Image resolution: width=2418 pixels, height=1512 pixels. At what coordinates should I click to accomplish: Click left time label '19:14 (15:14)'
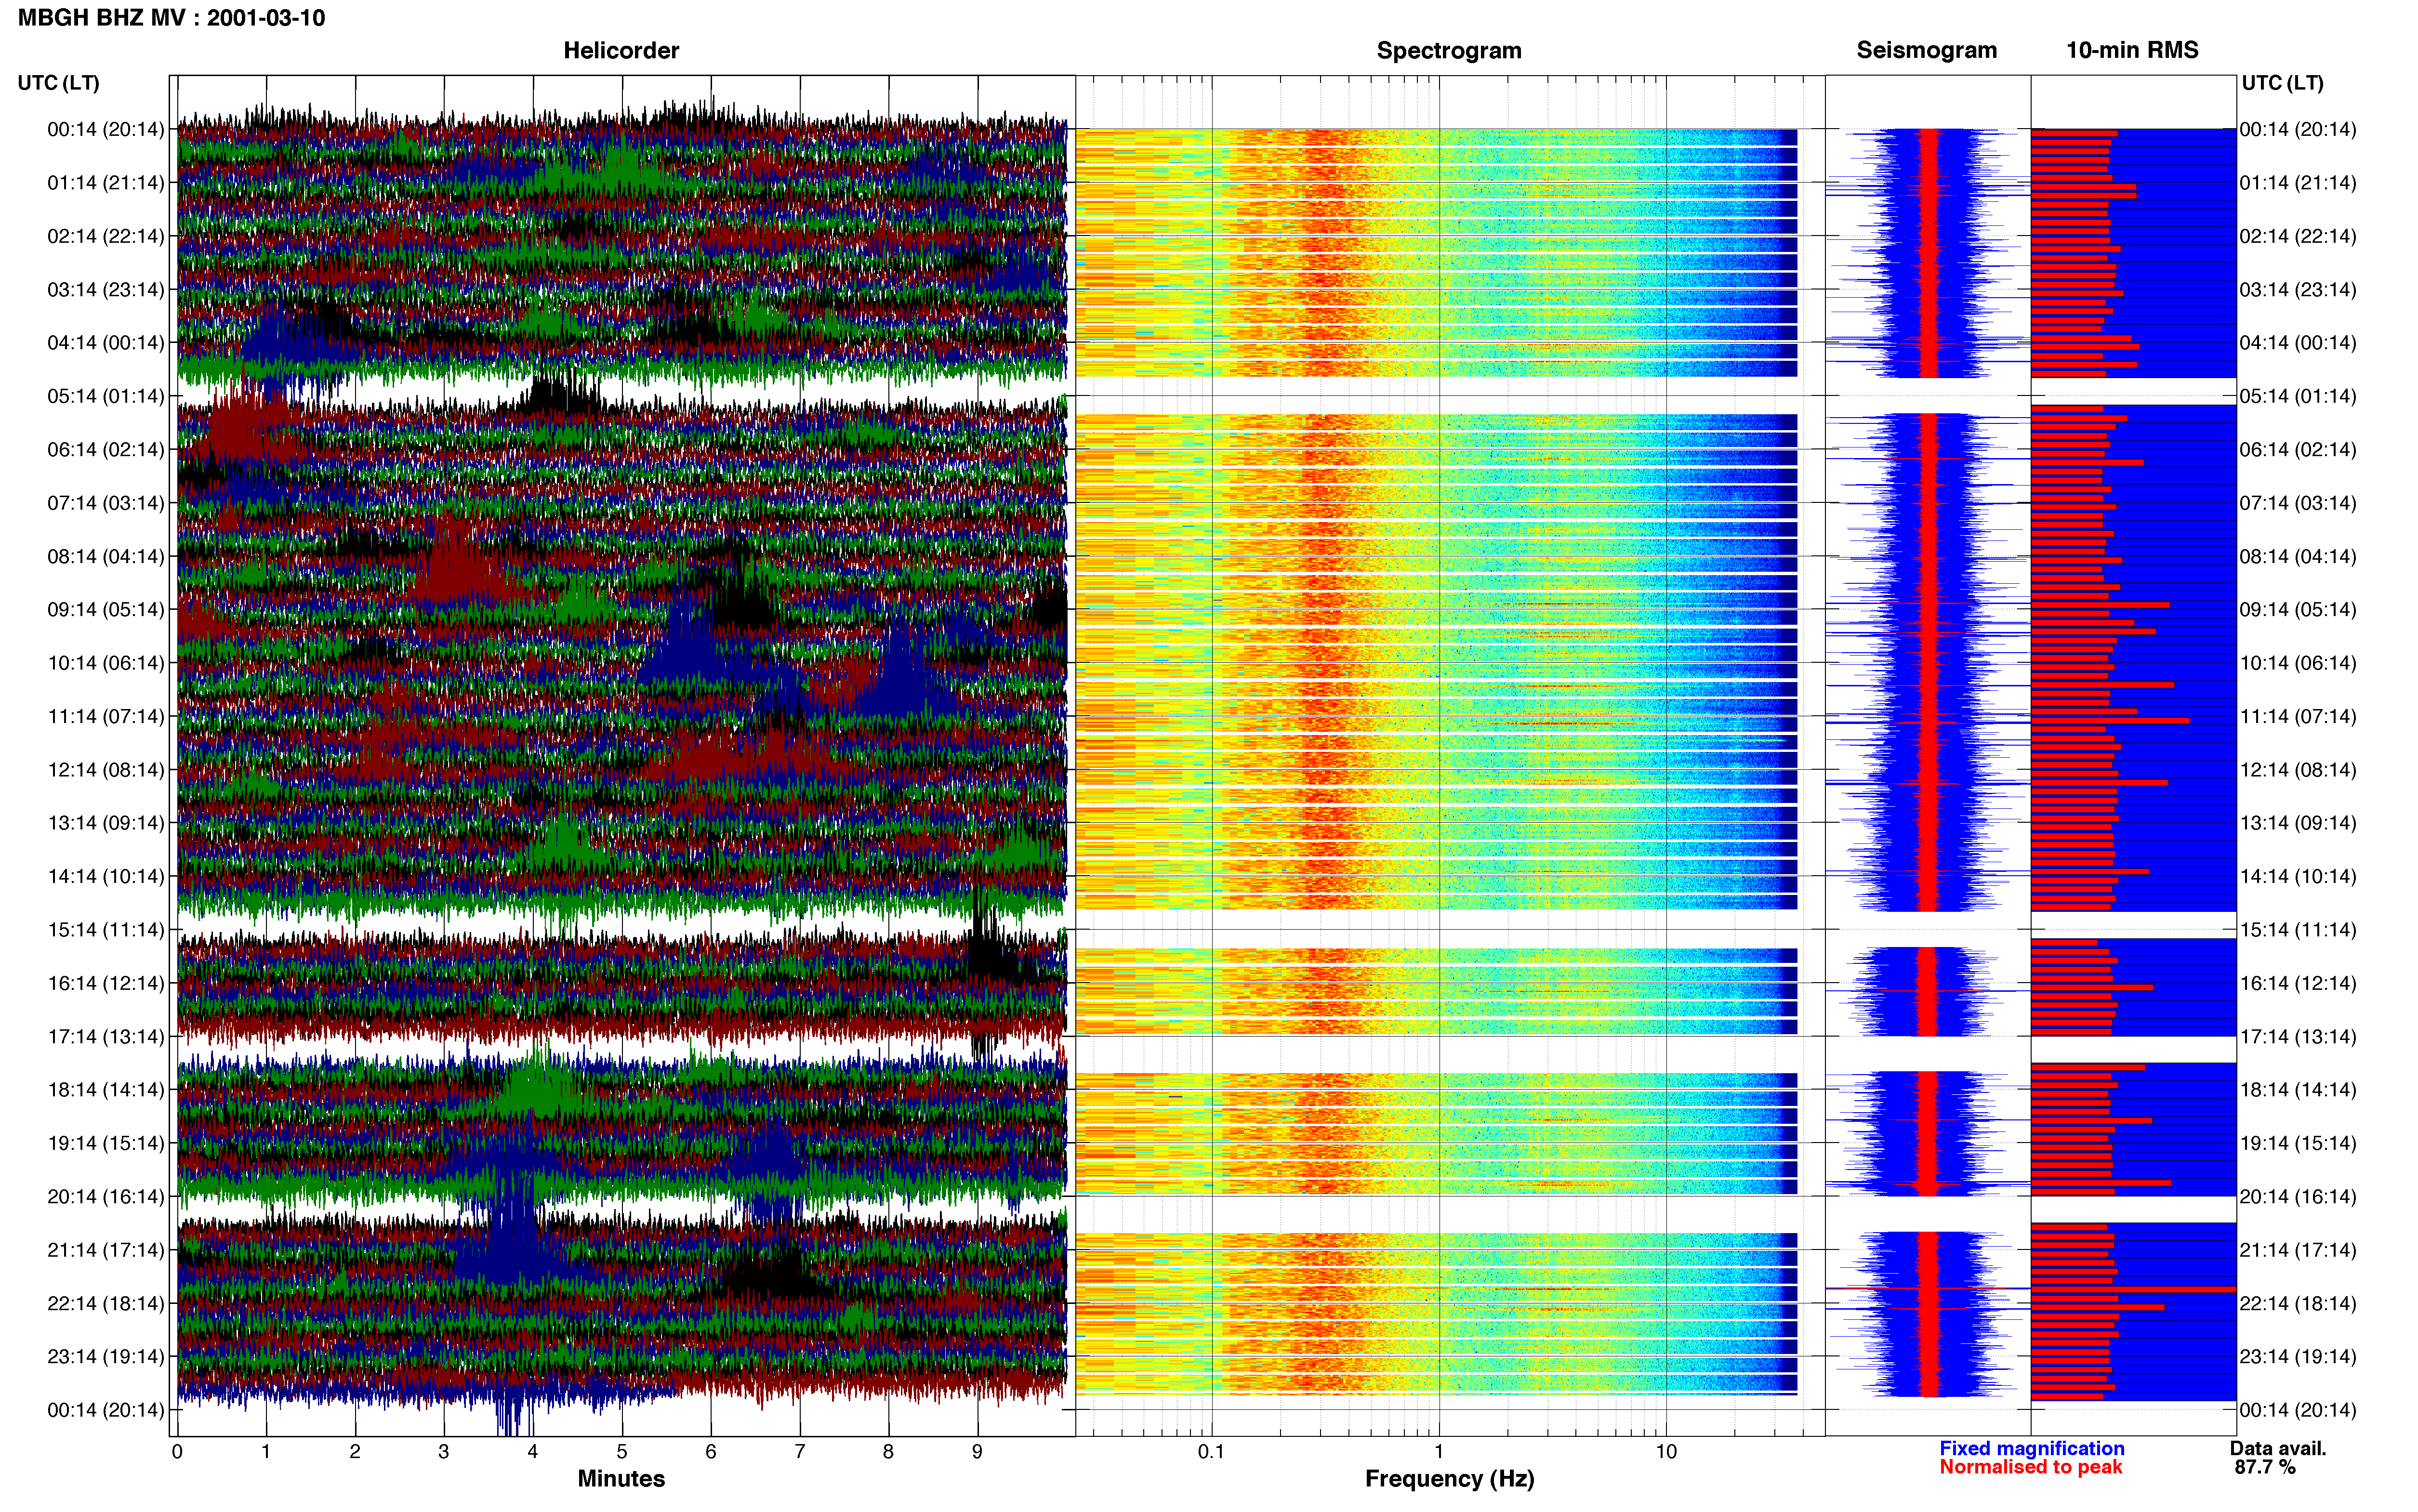[x=106, y=1143]
